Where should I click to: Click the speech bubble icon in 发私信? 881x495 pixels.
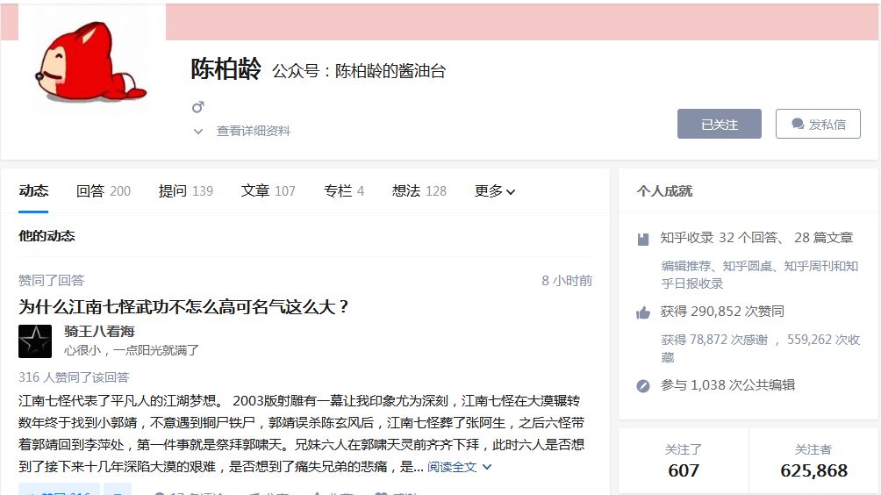pos(798,124)
